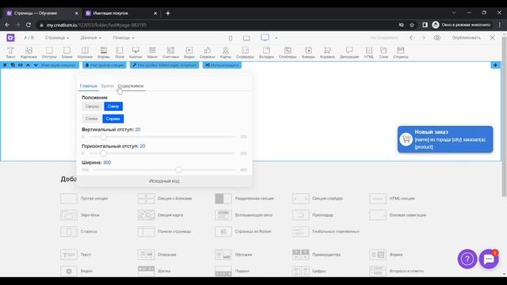Image resolution: width=507 pixels, height=285 pixels.
Task: Select the Спойлеры widget icon
Action: coord(288,52)
